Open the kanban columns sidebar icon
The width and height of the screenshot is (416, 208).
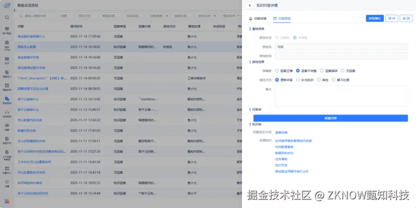tap(7, 59)
